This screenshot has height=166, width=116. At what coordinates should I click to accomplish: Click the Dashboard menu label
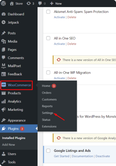coord(16,14)
